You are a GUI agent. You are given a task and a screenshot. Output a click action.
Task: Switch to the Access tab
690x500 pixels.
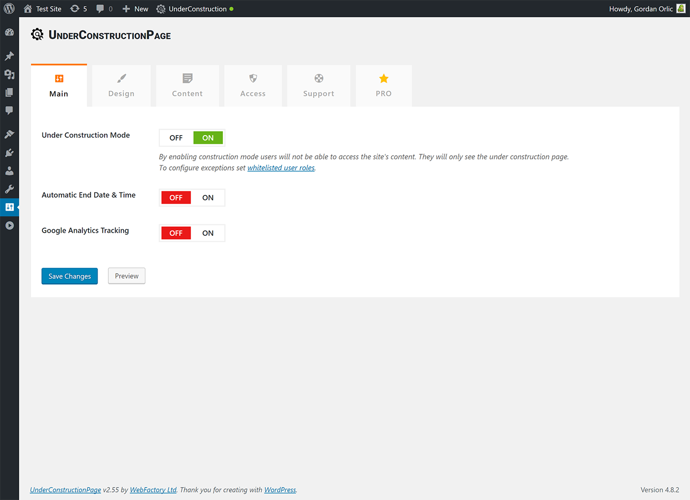(x=253, y=86)
